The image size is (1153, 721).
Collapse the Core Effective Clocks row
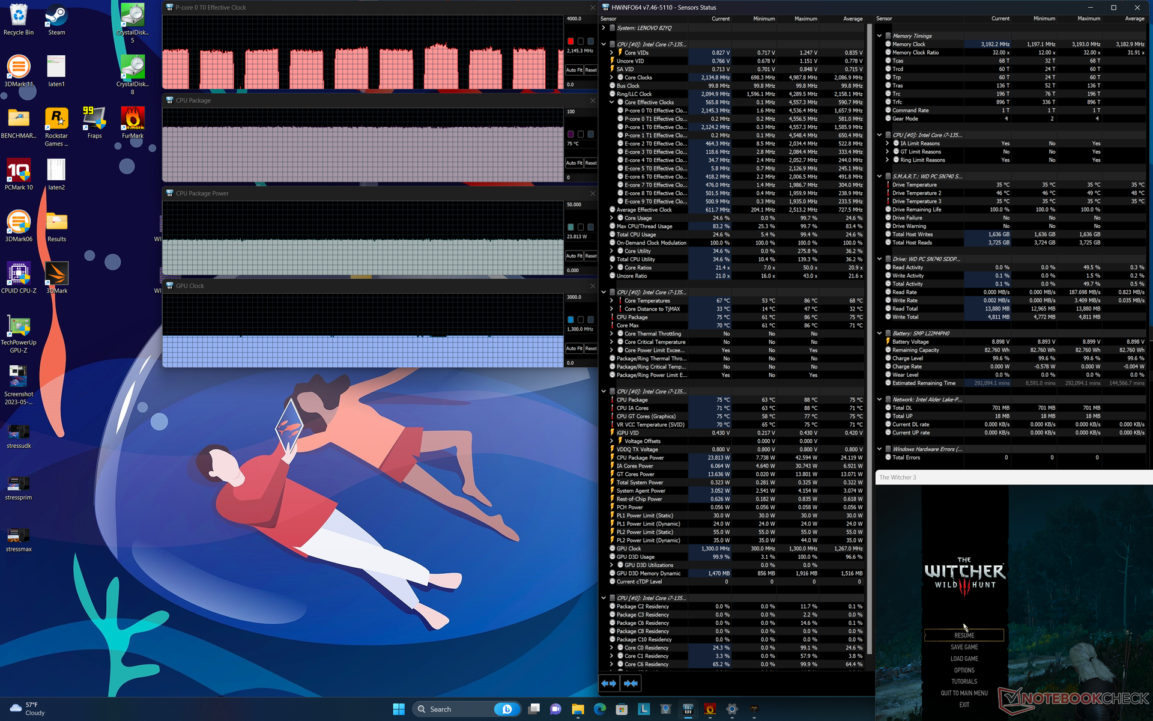coord(611,102)
